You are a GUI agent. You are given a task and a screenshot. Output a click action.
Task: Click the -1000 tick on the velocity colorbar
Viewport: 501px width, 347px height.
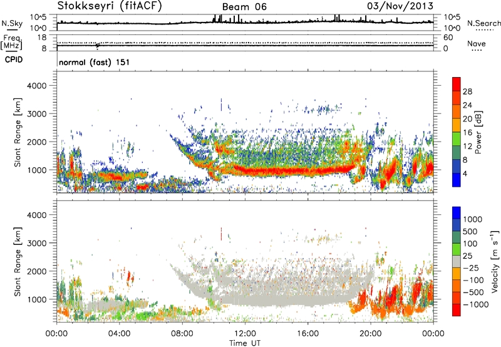[x=475, y=304]
